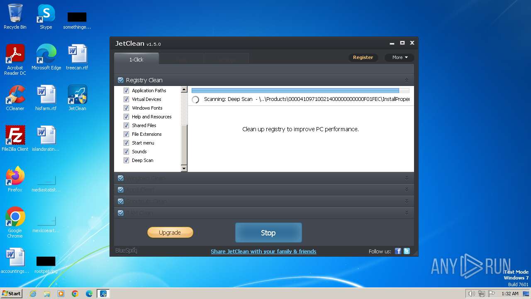This screenshot has height=299, width=531.
Task: Expand Windows Clean section chevron
Action: [407, 178]
